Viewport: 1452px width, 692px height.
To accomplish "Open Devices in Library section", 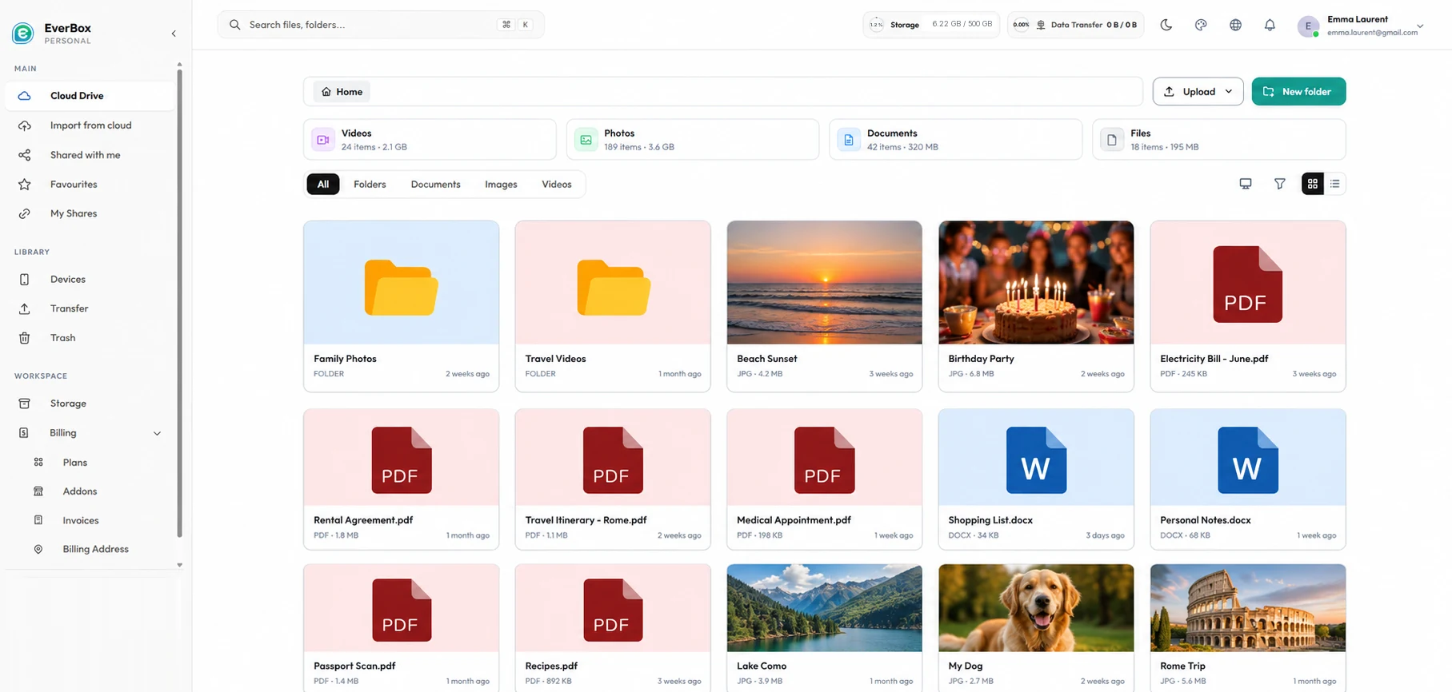I will pos(90,280).
